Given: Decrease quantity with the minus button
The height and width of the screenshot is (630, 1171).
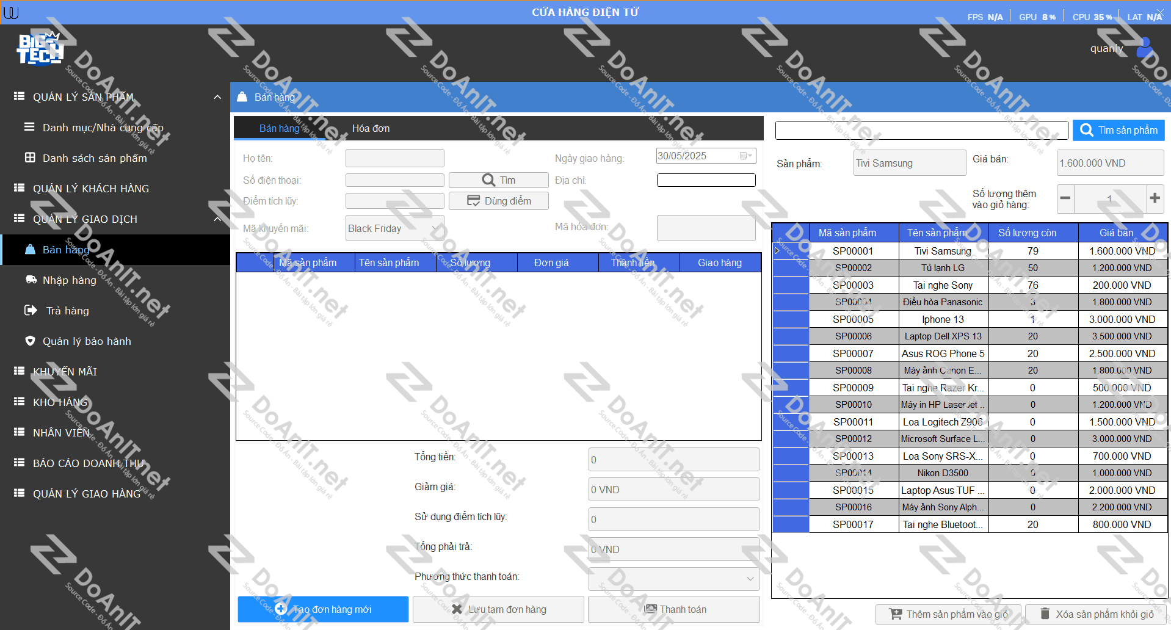Looking at the screenshot, I should click(x=1065, y=198).
